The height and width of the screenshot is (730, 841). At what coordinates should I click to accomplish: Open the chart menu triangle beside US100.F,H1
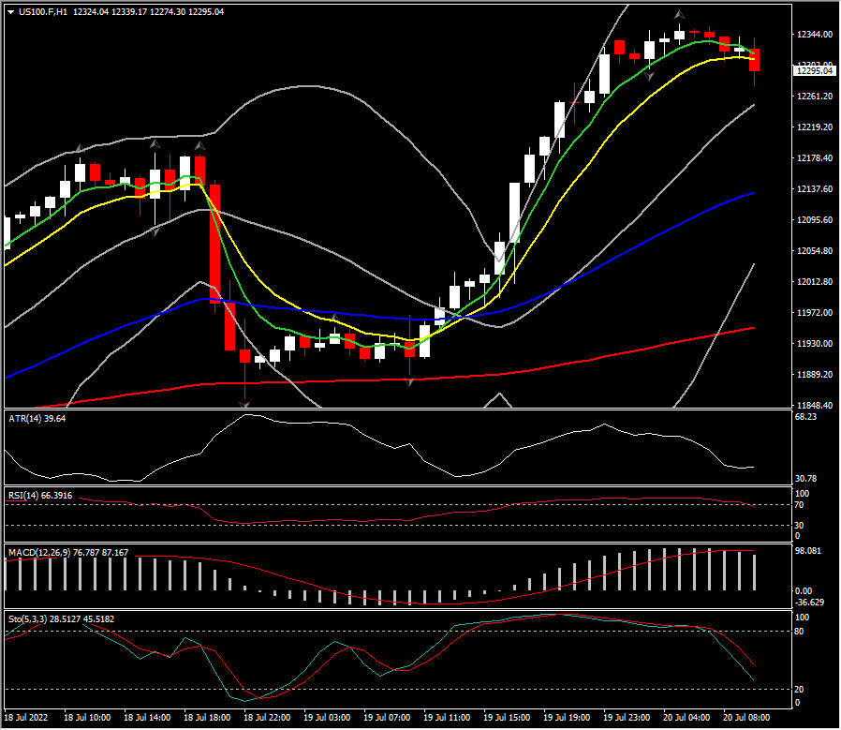(9, 12)
